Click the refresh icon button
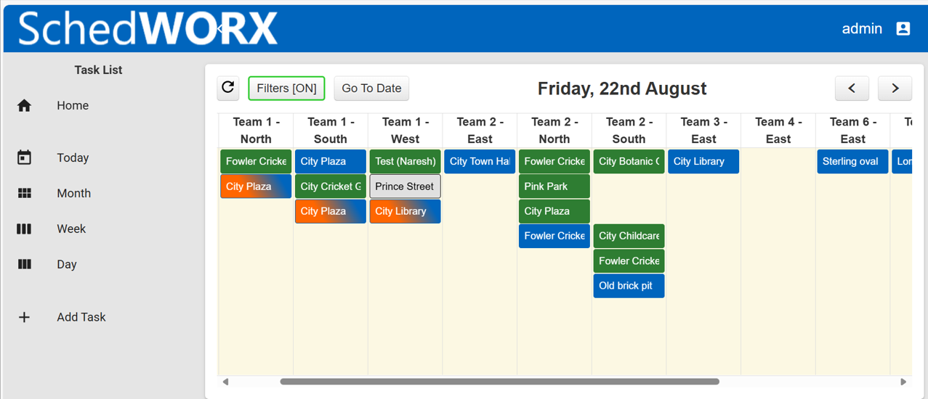The width and height of the screenshot is (928, 399). [228, 88]
